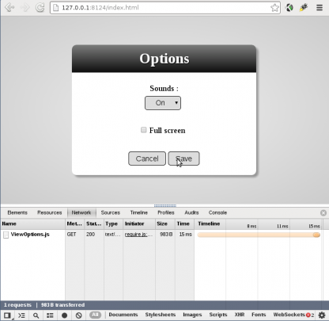Click the Cancel button
The width and height of the screenshot is (329, 321).
tap(147, 159)
